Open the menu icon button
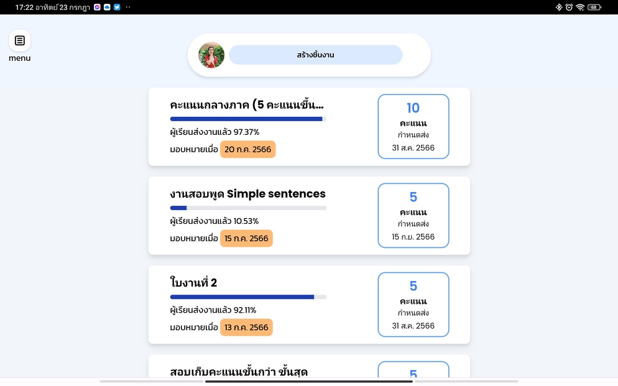The image size is (618, 386). (x=20, y=40)
